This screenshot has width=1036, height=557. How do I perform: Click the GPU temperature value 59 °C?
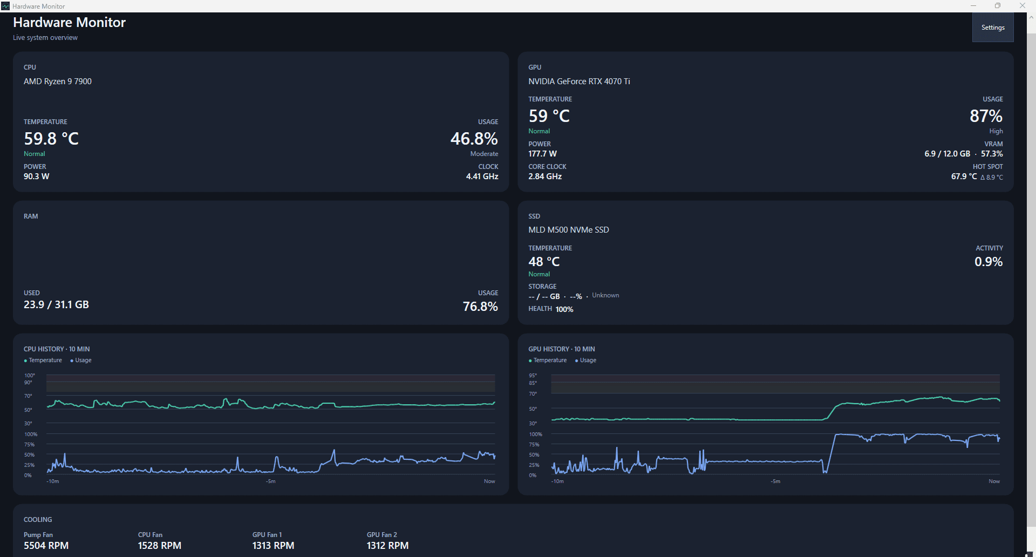pos(549,116)
